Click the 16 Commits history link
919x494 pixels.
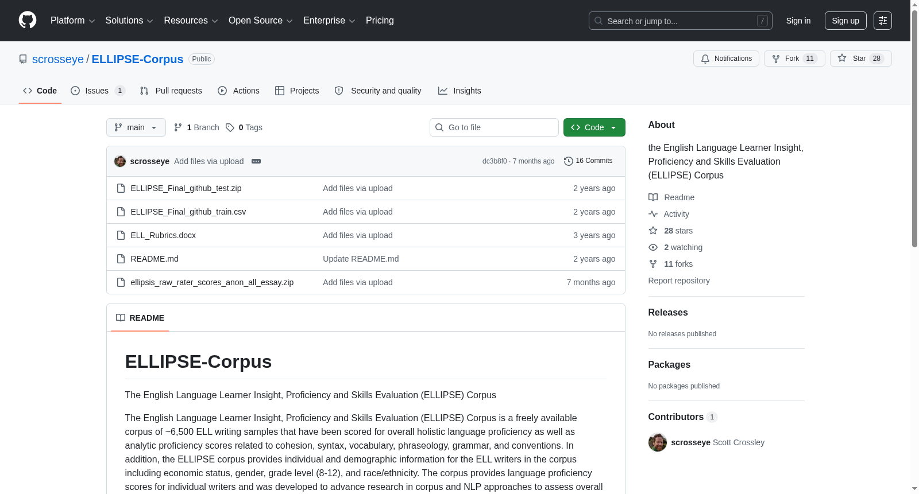click(x=588, y=161)
